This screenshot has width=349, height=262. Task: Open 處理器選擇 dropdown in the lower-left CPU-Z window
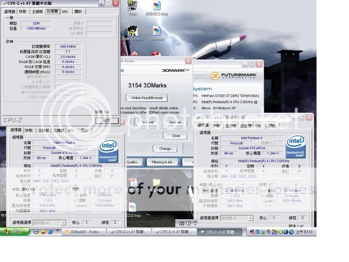[63, 223]
